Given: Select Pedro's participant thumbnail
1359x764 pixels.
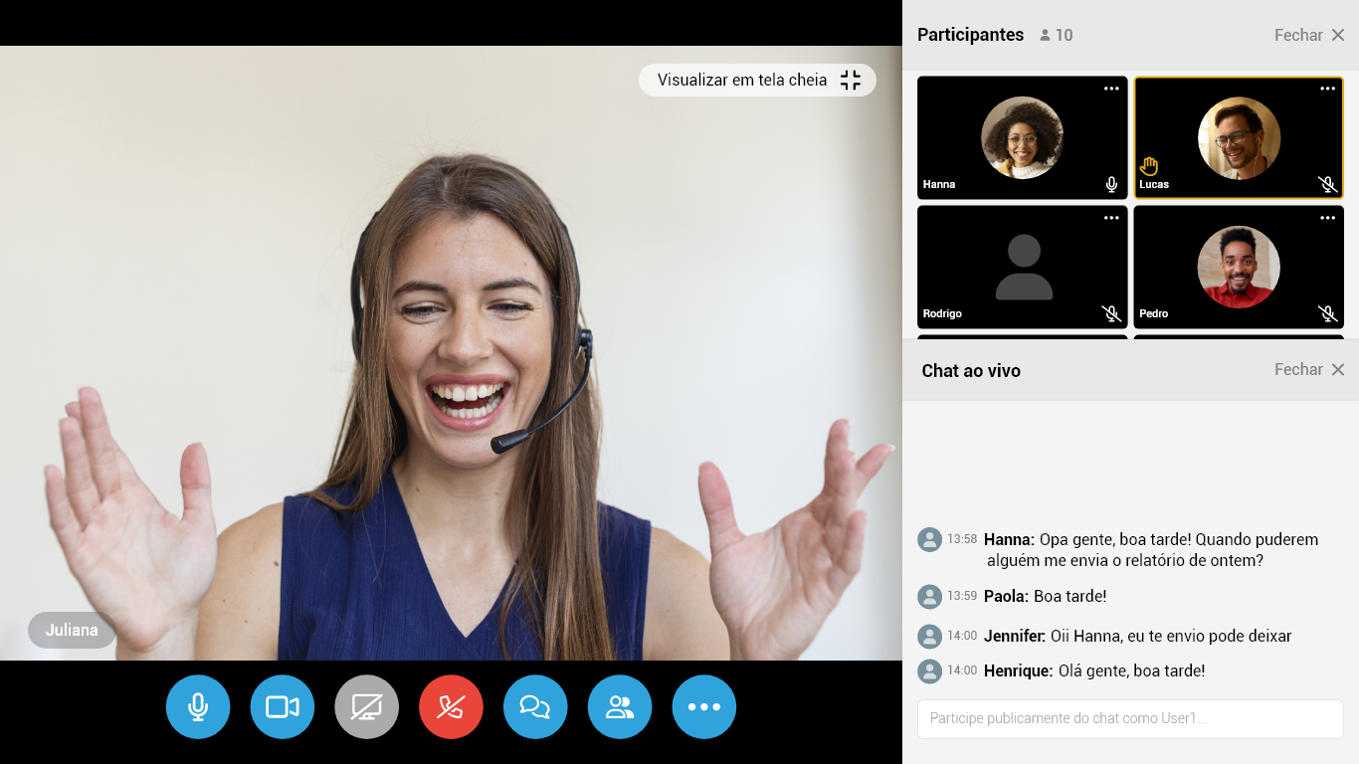Looking at the screenshot, I should coord(1239,267).
